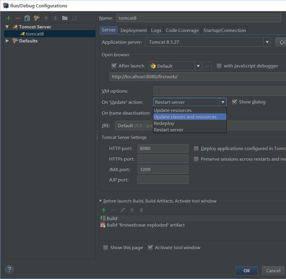
Task: Enable with JavaScript debugger checkbox
Action: point(219,66)
